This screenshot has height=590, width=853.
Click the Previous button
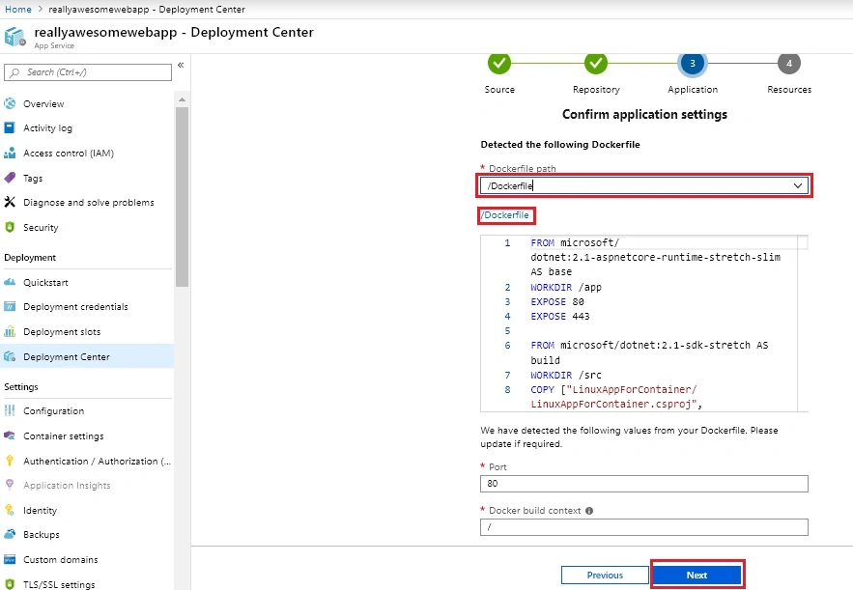[x=605, y=575]
